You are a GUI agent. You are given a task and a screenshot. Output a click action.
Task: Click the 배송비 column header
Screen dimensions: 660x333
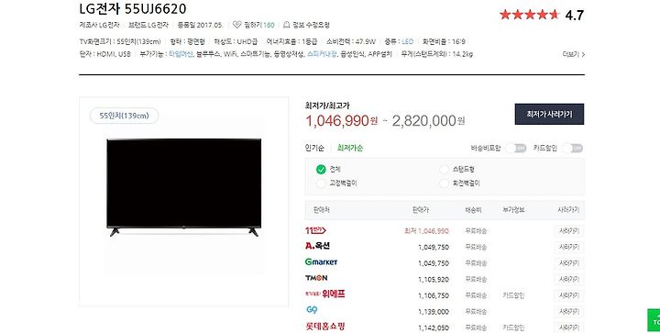coord(473,210)
